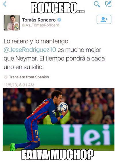Tap the @As_TomasRoncero handle
Image resolution: width=115 pixels, height=162 pixels.
41,25
